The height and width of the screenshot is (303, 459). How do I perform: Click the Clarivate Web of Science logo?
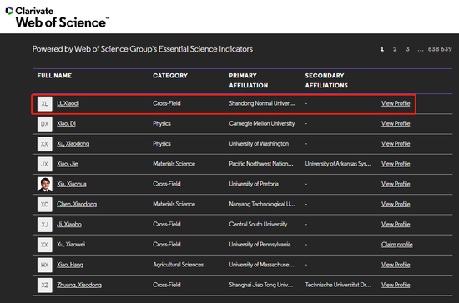tap(58, 17)
